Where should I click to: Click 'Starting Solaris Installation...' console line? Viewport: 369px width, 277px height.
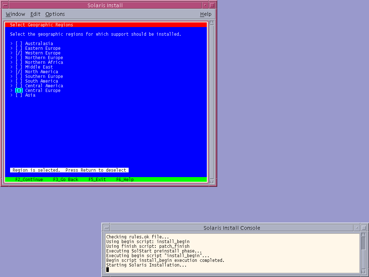tap(146, 265)
